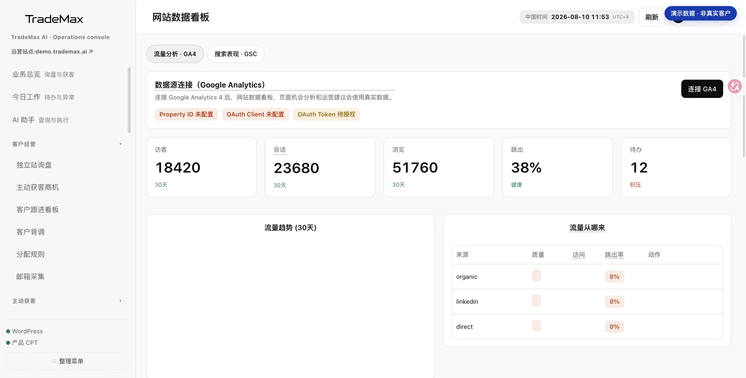Click the 刷新 button

coord(652,17)
